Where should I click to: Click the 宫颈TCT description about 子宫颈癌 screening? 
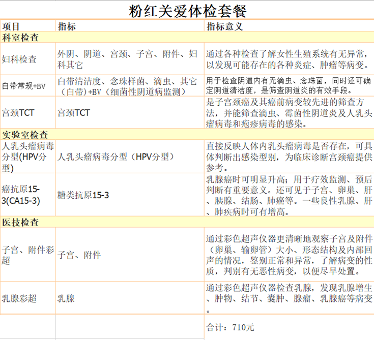tap(288, 112)
